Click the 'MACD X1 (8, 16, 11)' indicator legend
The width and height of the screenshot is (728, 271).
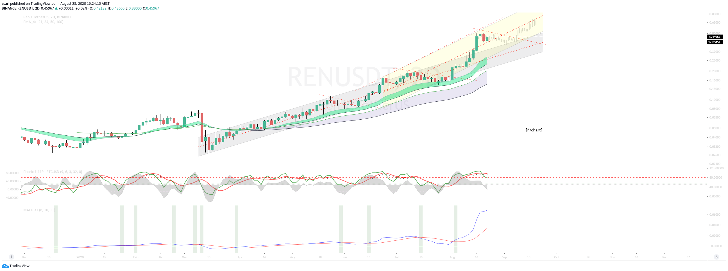click(x=39, y=210)
